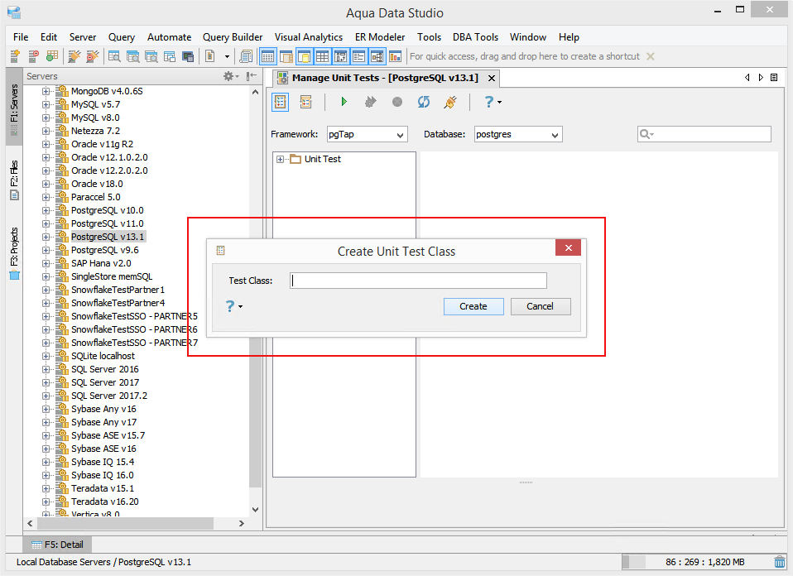
Task: Click the green Run tests play icon
Action: click(344, 102)
